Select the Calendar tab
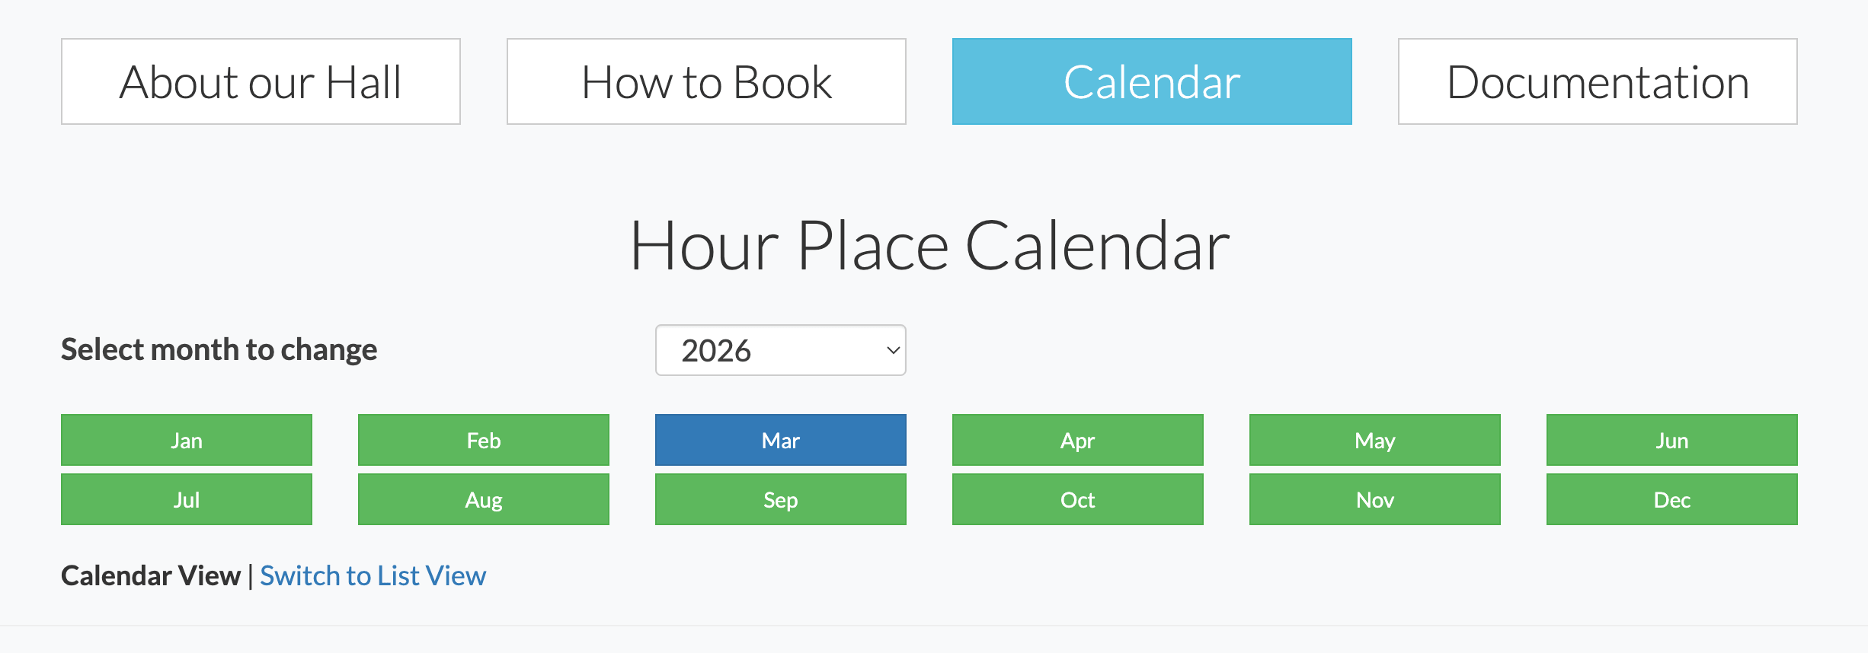The image size is (1868, 653). (1152, 81)
